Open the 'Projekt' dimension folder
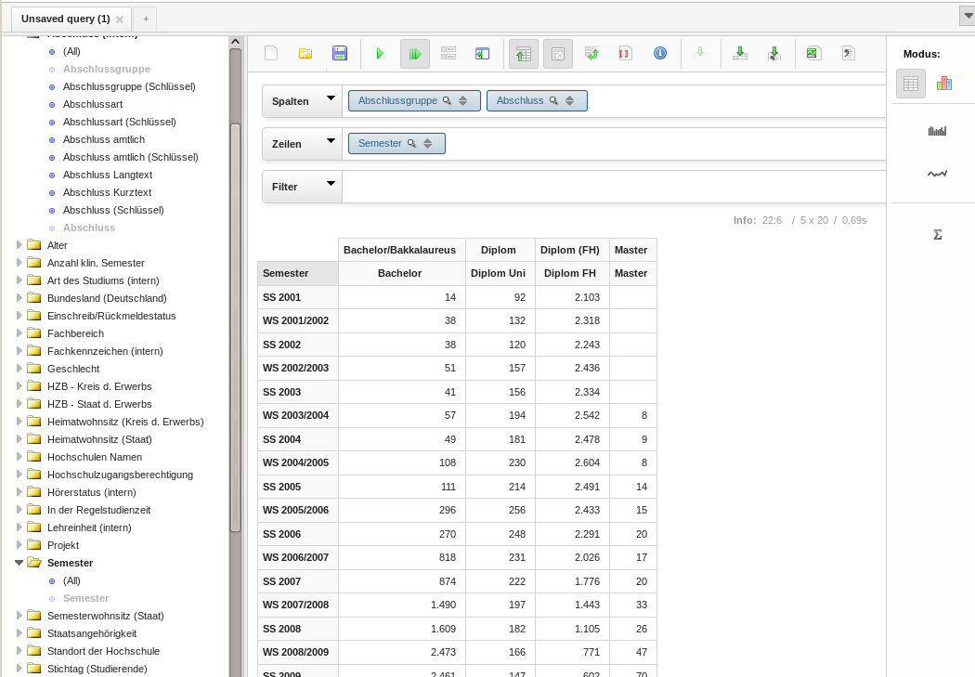The height and width of the screenshot is (677, 975). [x=63, y=545]
